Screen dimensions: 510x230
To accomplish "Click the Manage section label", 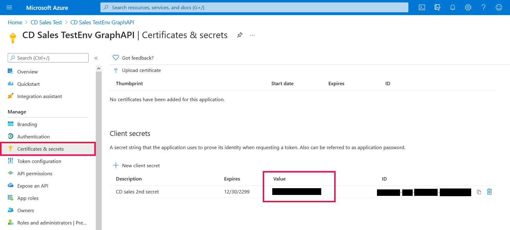I will [17, 112].
